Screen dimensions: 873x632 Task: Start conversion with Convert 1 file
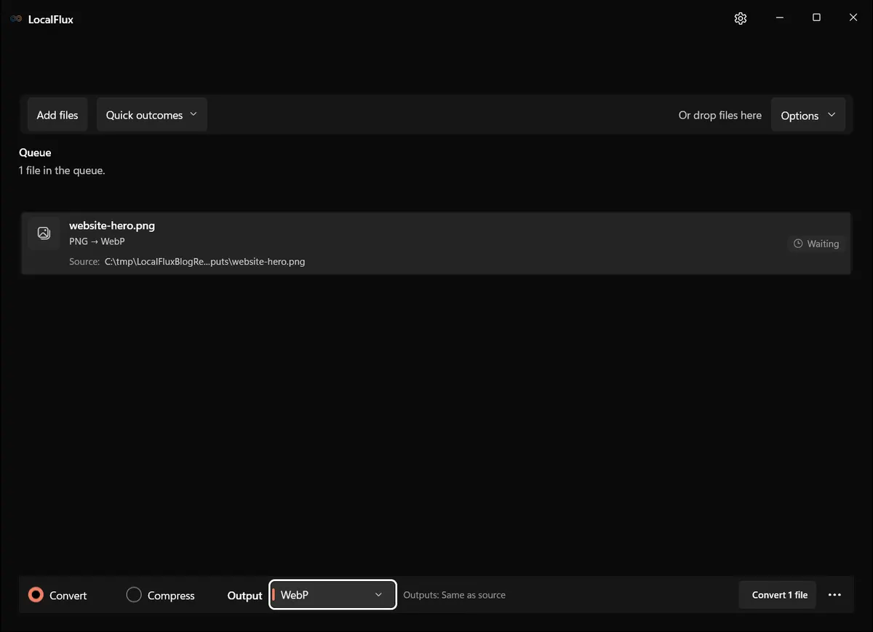(780, 595)
